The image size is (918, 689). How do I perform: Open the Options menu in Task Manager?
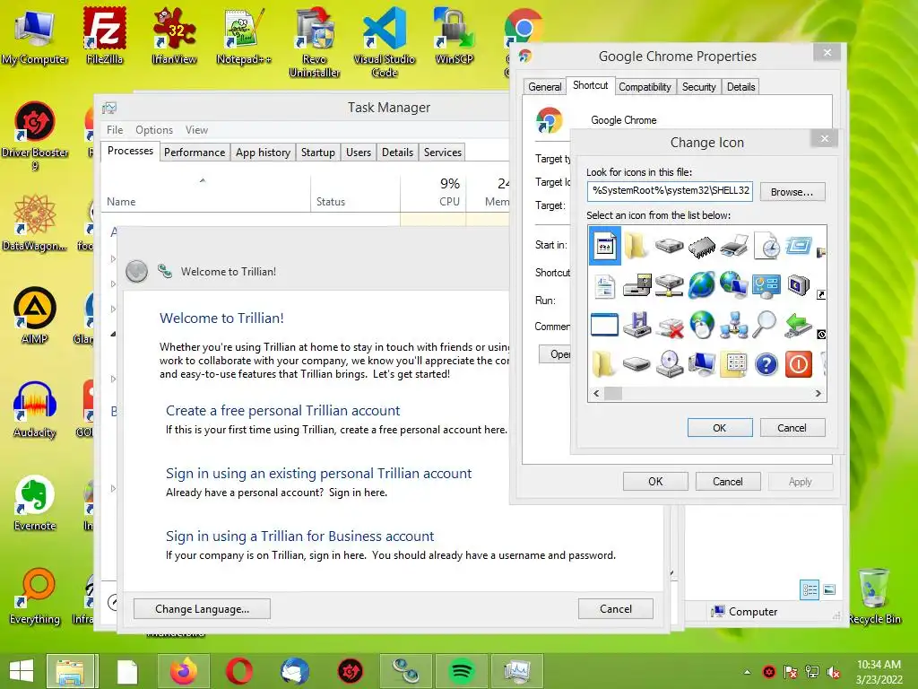click(x=154, y=130)
